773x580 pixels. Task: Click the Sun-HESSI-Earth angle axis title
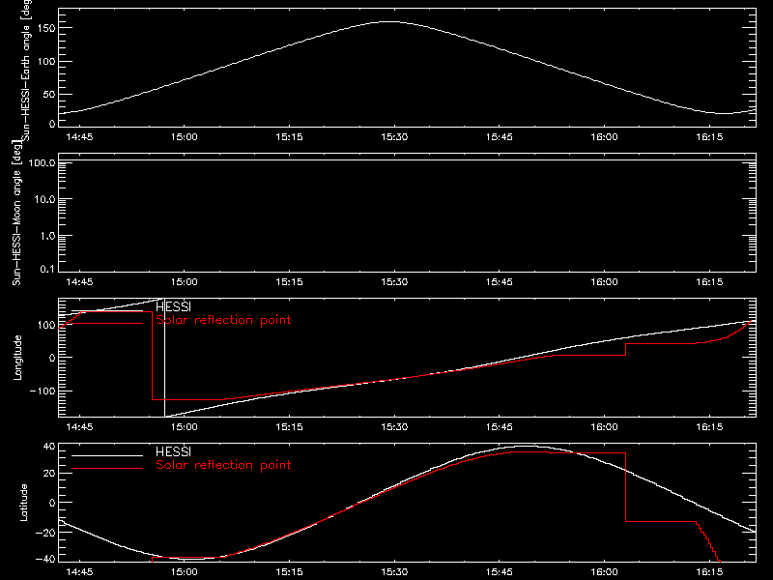pyautogui.click(x=27, y=70)
